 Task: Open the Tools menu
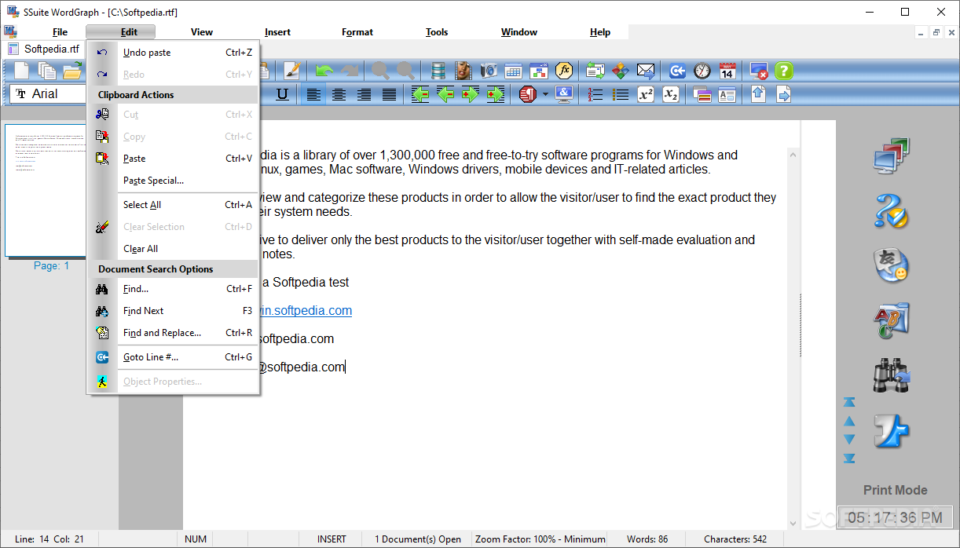[x=437, y=32]
